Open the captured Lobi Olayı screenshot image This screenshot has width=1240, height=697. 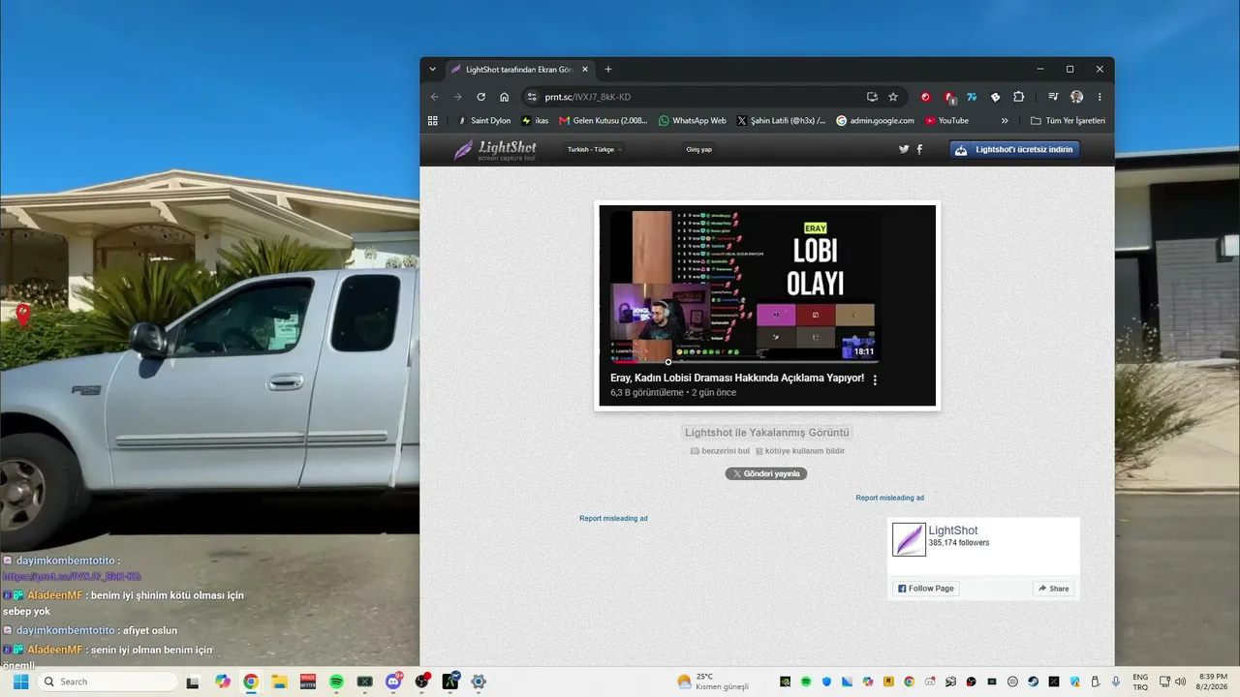point(767,306)
